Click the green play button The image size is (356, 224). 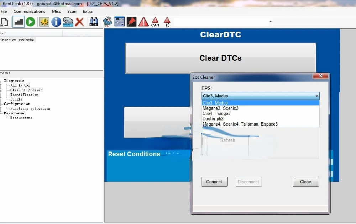(30, 22)
